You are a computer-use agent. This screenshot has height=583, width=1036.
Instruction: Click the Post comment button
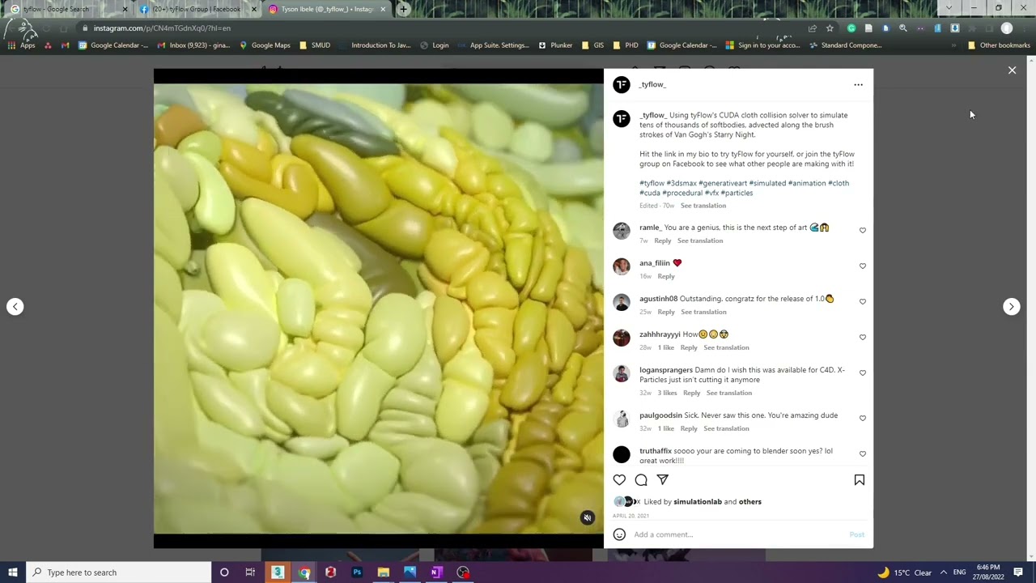coord(856,534)
